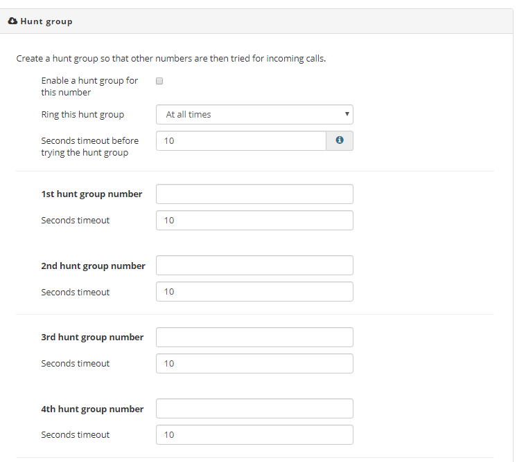Click the info icon next to timeout field
This screenshot has height=462, width=517.
coord(340,140)
